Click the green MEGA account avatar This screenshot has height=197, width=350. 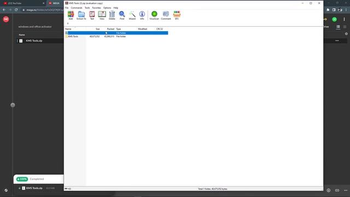334,20
